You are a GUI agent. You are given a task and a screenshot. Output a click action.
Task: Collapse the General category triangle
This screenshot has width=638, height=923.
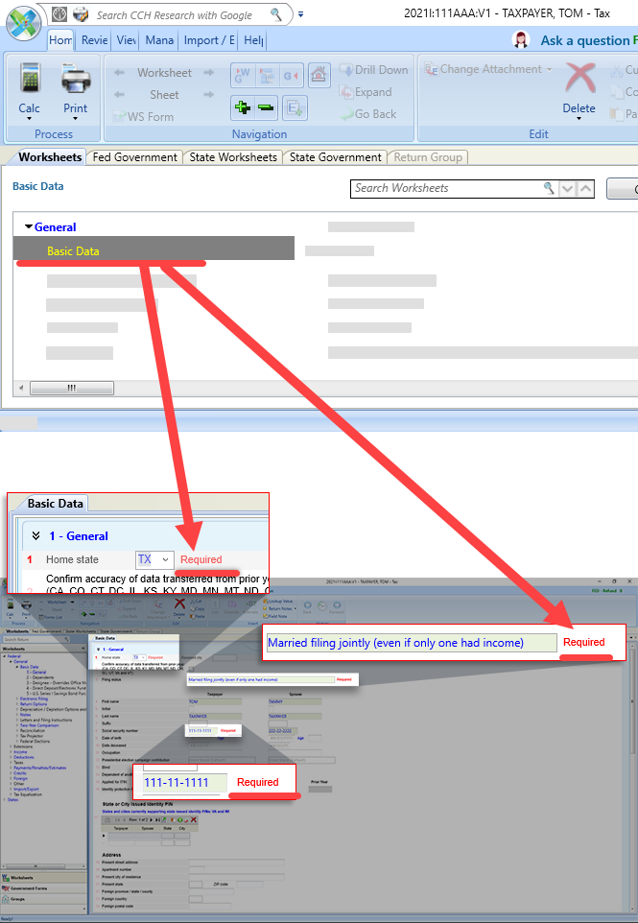coord(28,226)
